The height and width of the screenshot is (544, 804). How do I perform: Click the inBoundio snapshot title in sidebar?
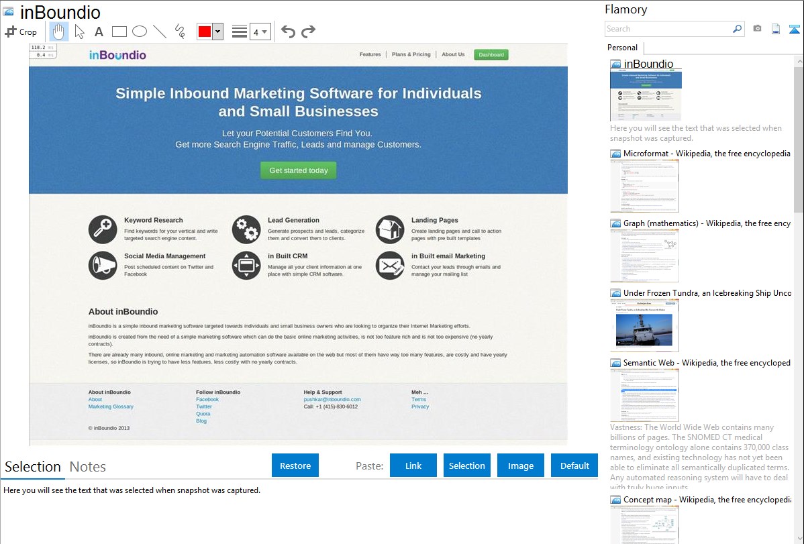click(x=648, y=64)
